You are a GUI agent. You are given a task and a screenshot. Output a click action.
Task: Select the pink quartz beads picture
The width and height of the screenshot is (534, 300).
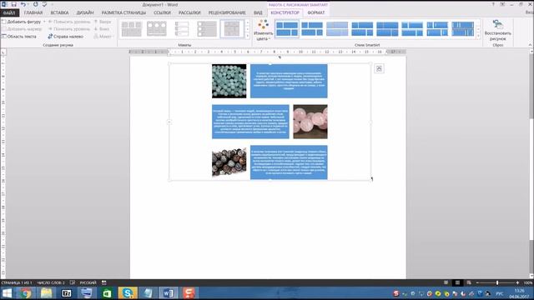coord(310,122)
